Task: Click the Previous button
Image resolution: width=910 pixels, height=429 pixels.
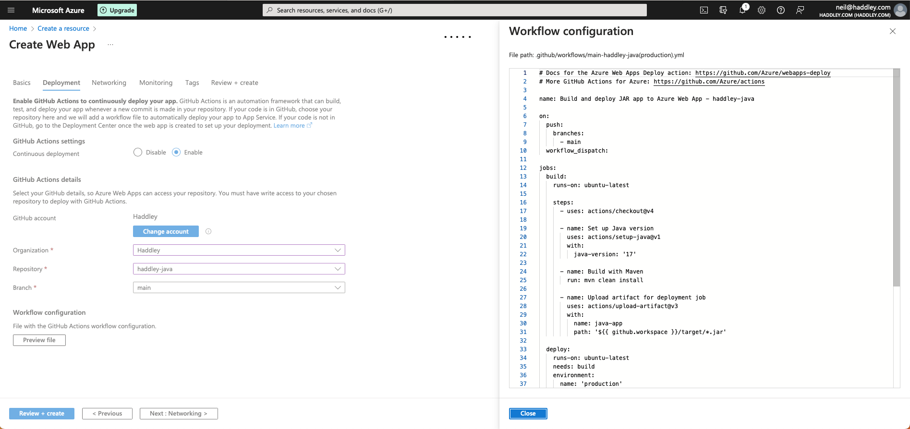Action: (x=107, y=413)
